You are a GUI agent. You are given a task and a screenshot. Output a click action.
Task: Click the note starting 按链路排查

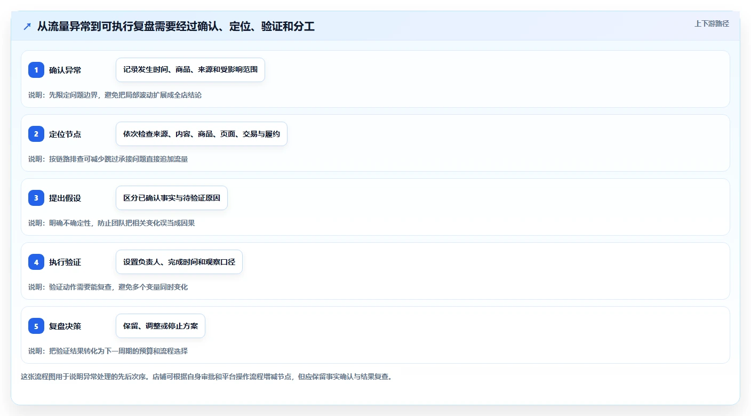(x=108, y=159)
